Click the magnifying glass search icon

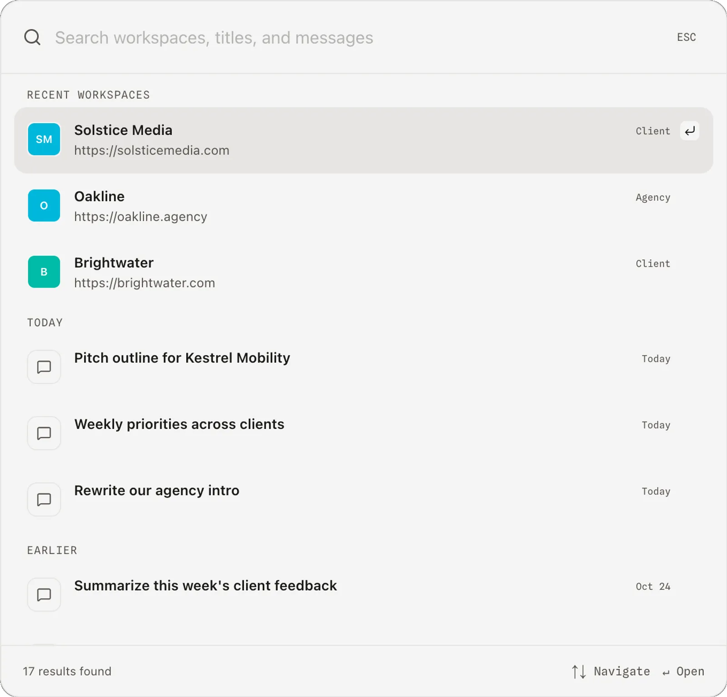pyautogui.click(x=32, y=37)
